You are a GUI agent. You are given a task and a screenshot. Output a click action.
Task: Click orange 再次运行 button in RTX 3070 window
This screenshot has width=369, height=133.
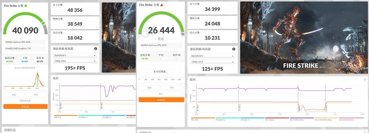point(162,100)
